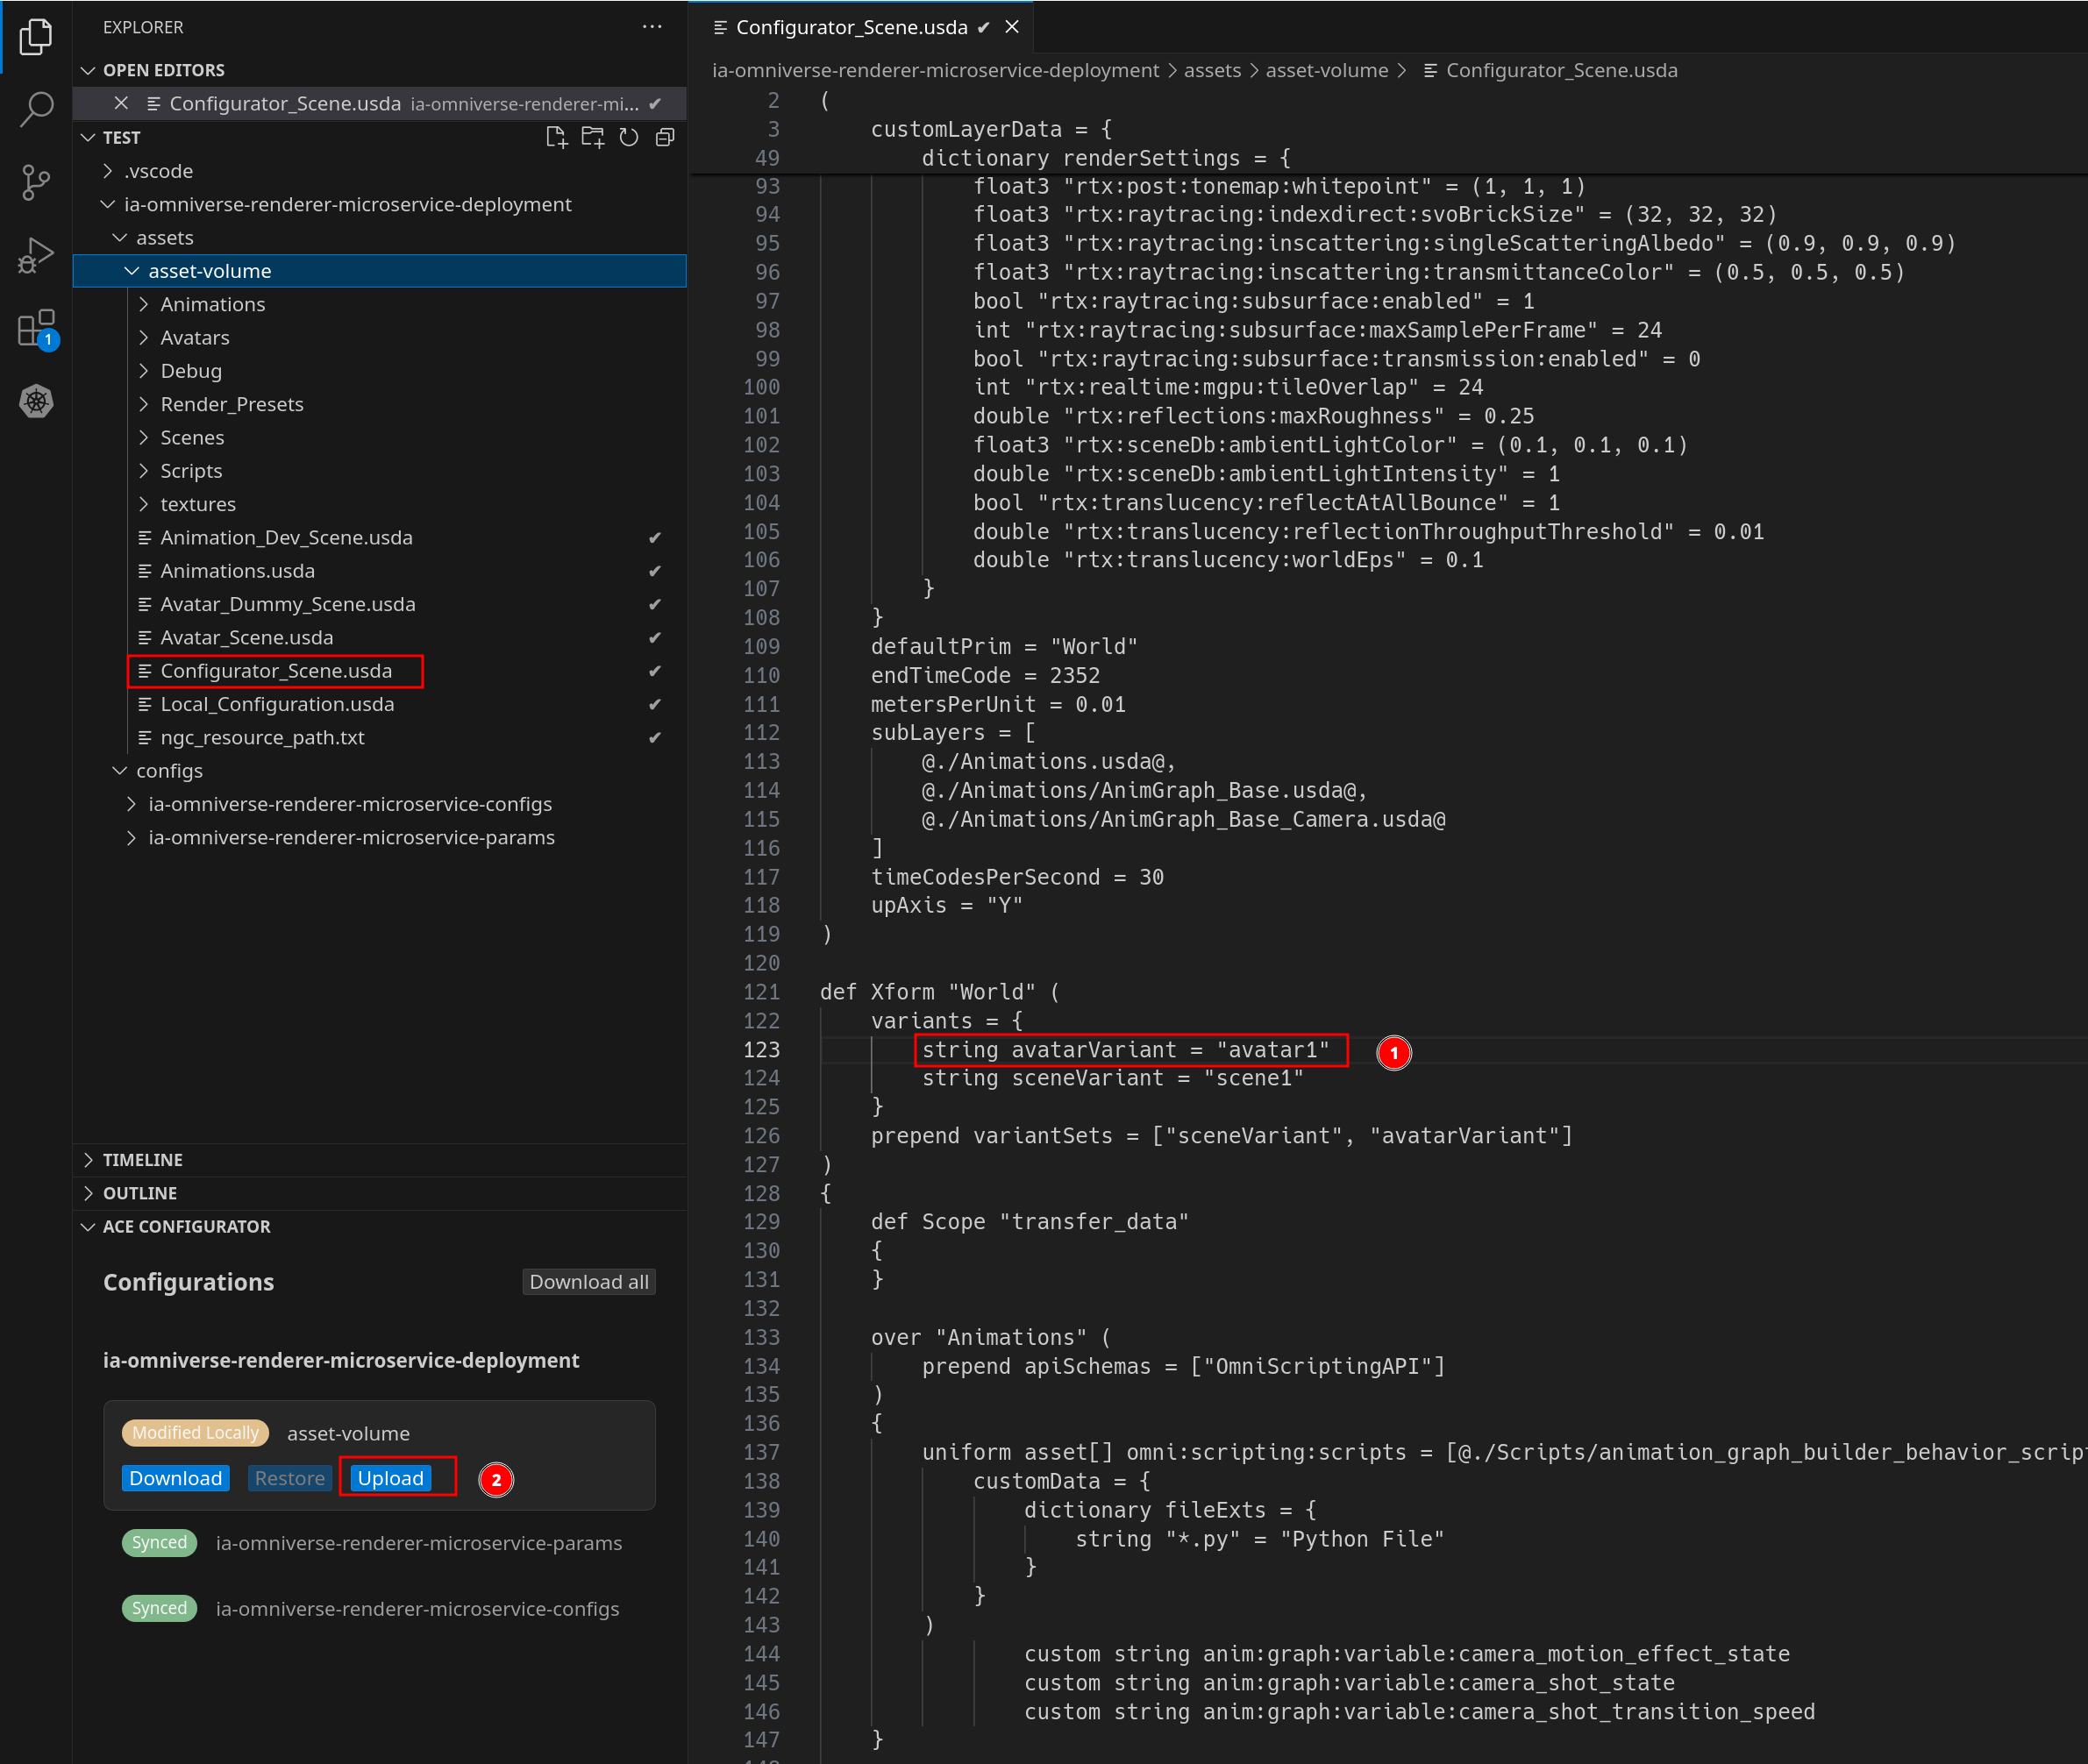
Task: Click the sticky customLayerData line
Action: coord(991,129)
